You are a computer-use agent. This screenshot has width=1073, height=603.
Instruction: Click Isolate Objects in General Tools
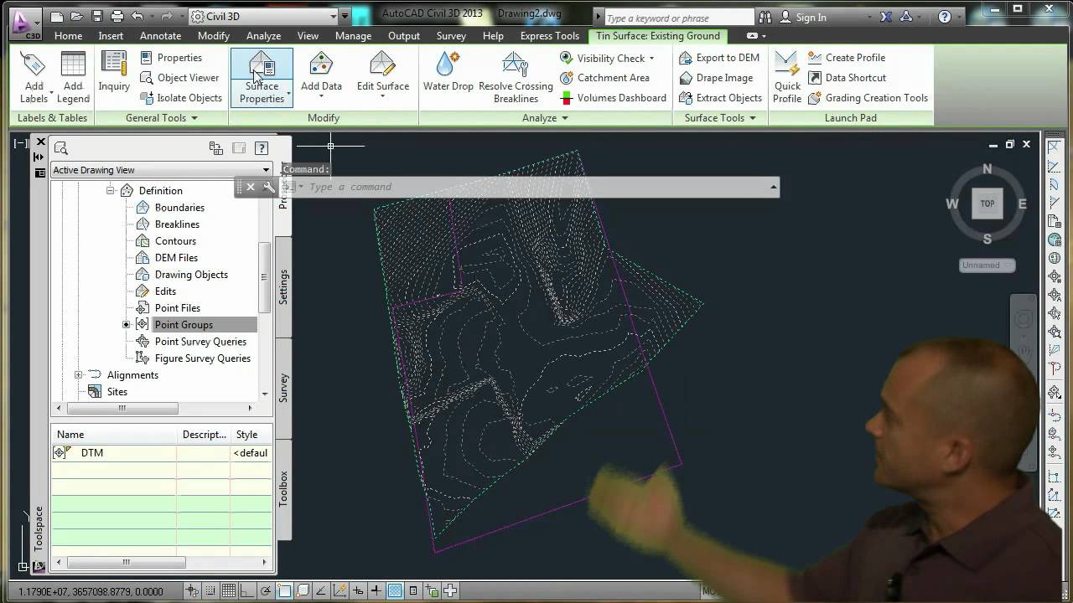[181, 98]
